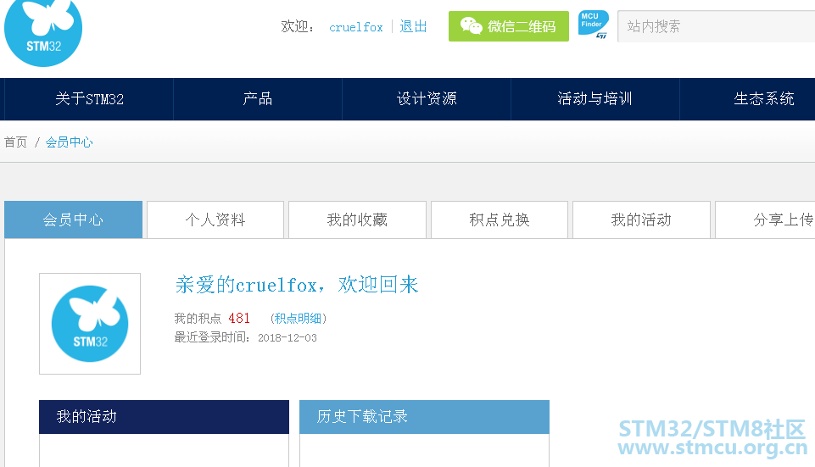Switch to the 积点兑换 tab
This screenshot has height=467, width=815.
tap(500, 220)
